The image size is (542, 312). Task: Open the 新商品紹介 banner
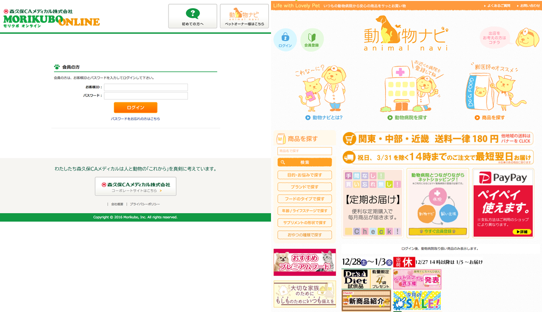click(366, 301)
